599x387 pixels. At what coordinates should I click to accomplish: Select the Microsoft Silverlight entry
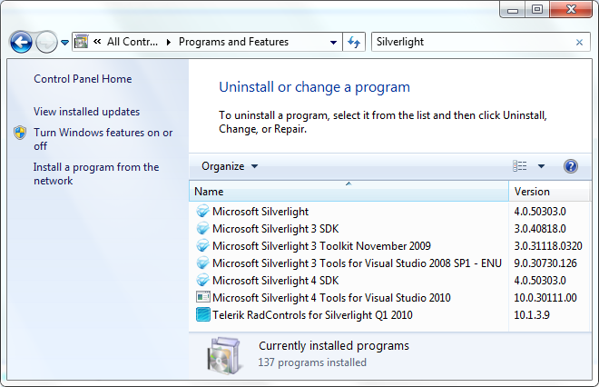tap(260, 212)
